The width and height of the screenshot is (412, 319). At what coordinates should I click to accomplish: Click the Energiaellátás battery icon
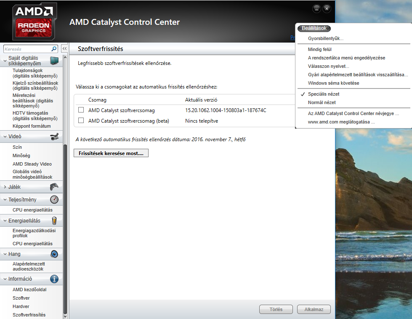click(54, 220)
